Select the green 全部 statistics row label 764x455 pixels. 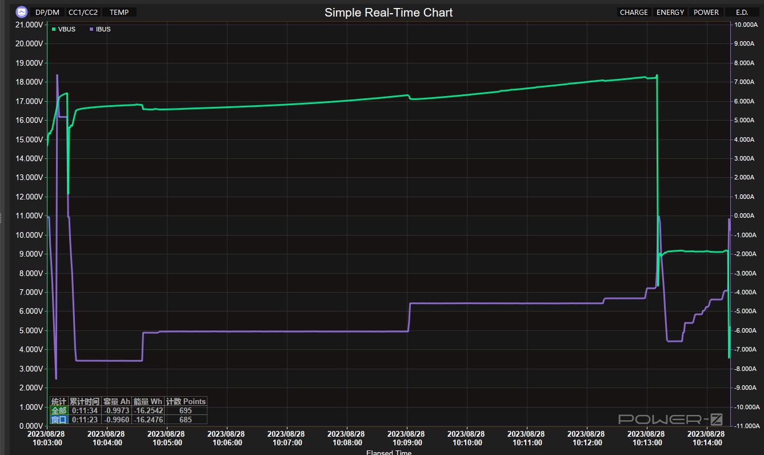pyautogui.click(x=59, y=410)
